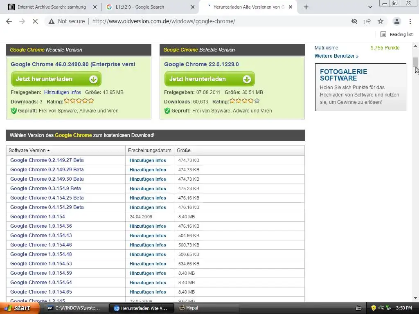Viewport: 419px width, 314px height.
Task: Open Google Chrome 0.2.149.29 Beta
Action: pyautogui.click(x=47, y=170)
